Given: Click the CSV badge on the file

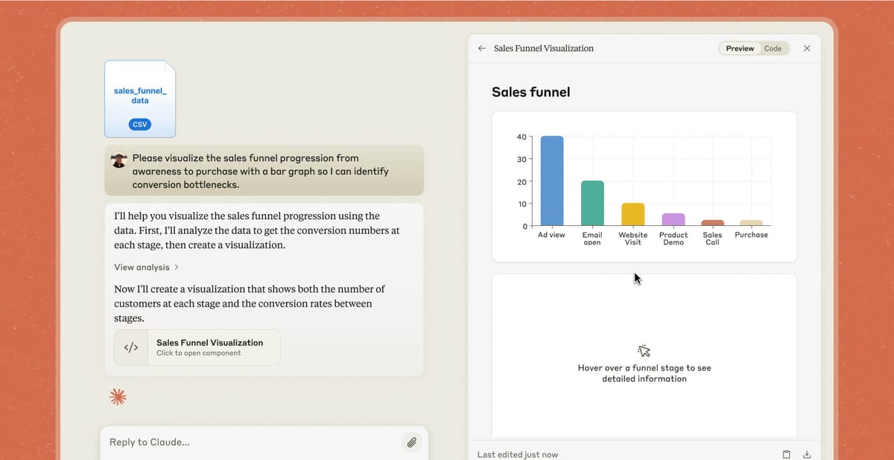Looking at the screenshot, I should pyautogui.click(x=140, y=125).
